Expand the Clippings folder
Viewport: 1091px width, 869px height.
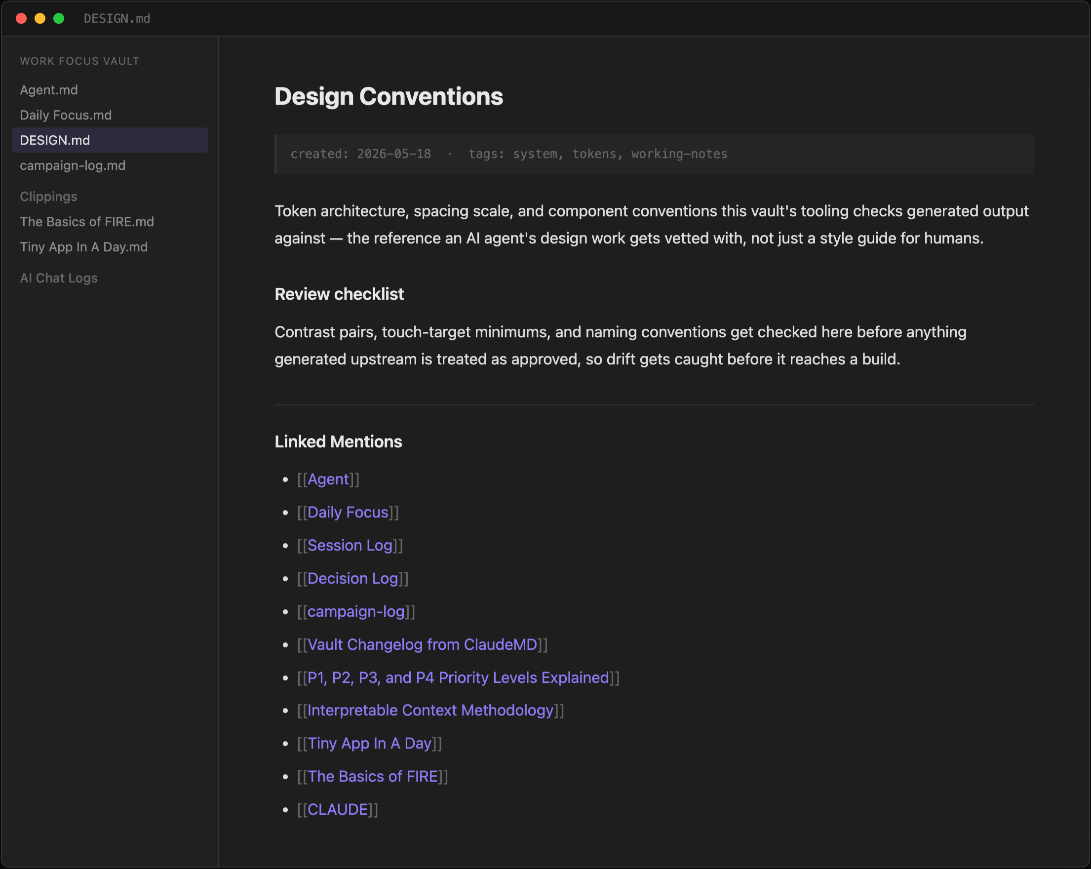coord(48,197)
